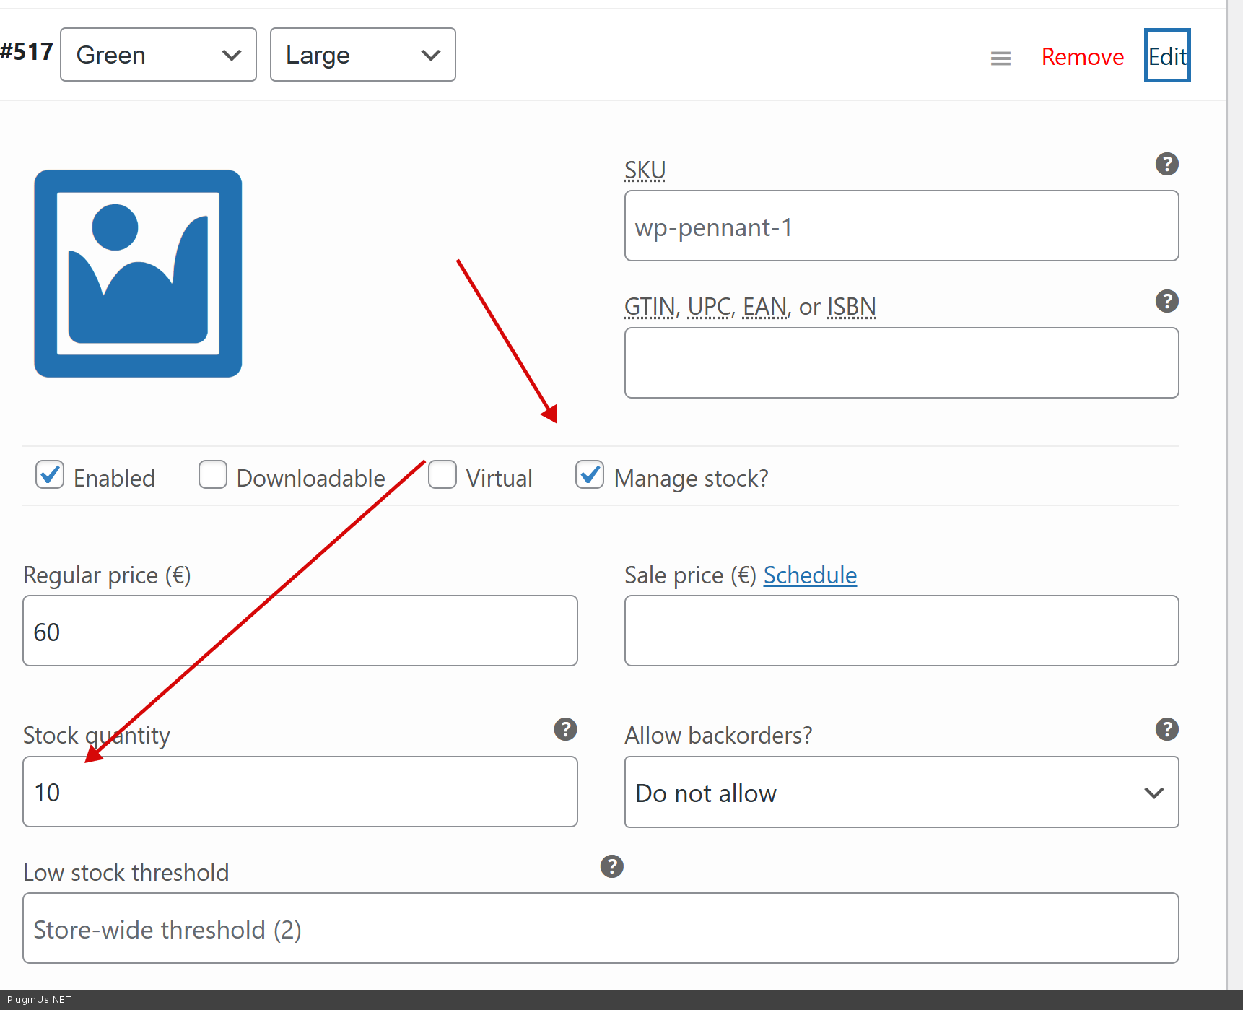Toggle the Manage stock checkbox
1243x1010 pixels.
(590, 475)
